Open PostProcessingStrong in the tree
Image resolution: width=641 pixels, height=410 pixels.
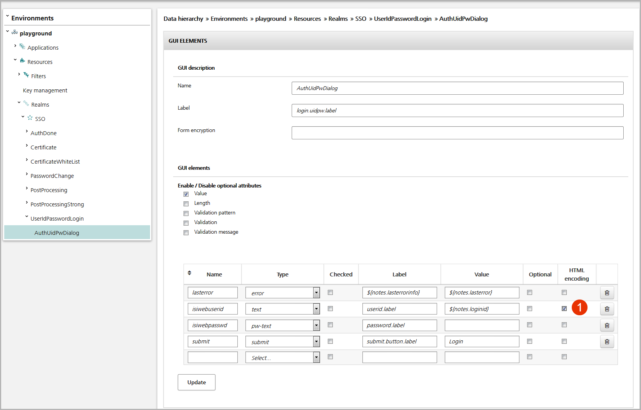point(57,204)
